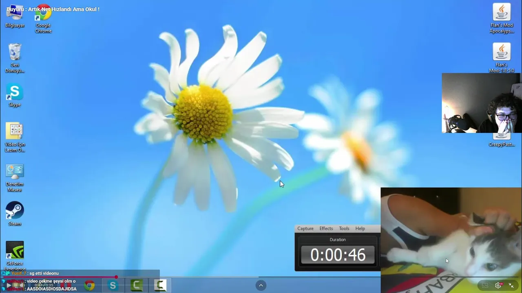The height and width of the screenshot is (293, 522).
Task: Select the Geri Dönüşüm recycle bin icon
Action: click(x=15, y=58)
